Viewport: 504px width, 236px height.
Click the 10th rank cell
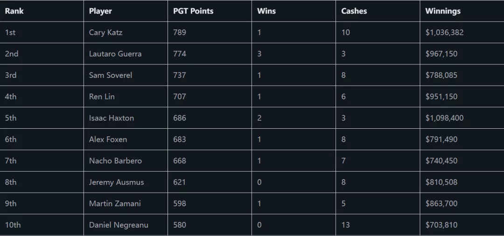pyautogui.click(x=13, y=225)
